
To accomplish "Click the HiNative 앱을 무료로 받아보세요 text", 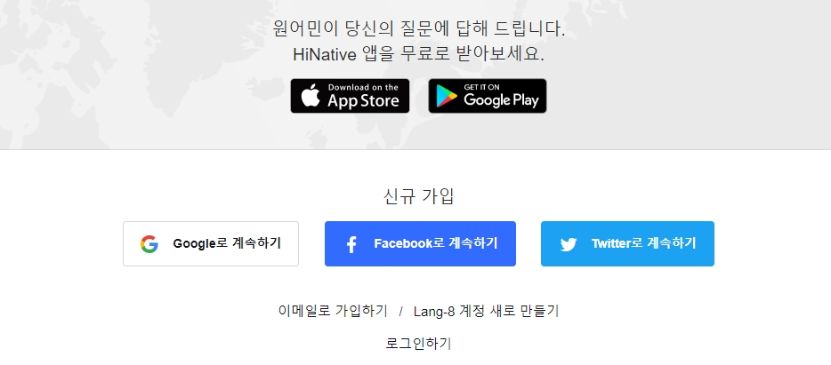I will click(x=418, y=54).
